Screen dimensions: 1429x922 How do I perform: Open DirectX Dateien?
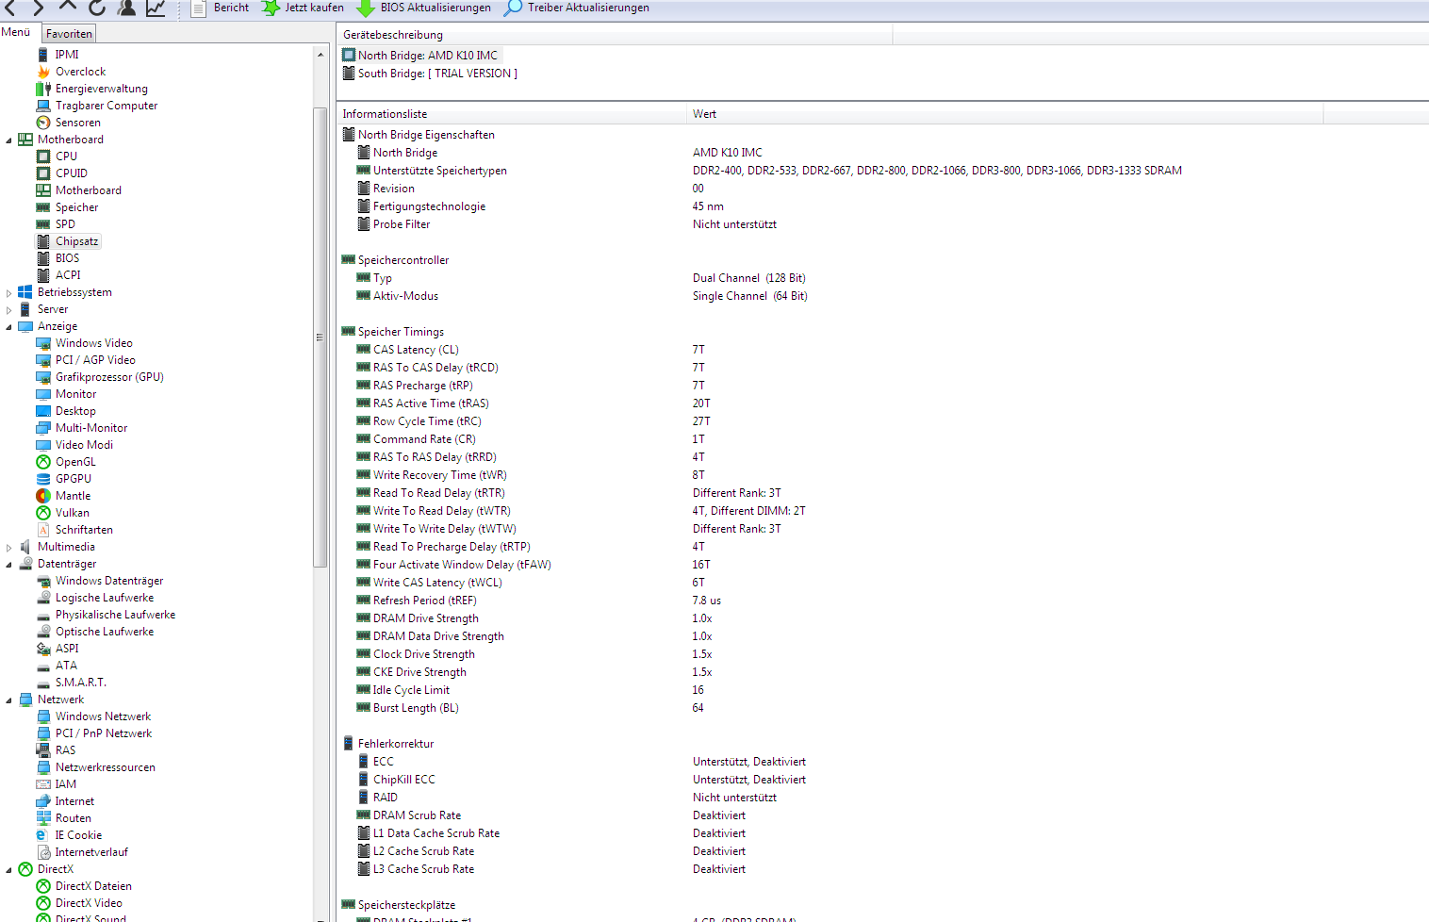(93, 886)
